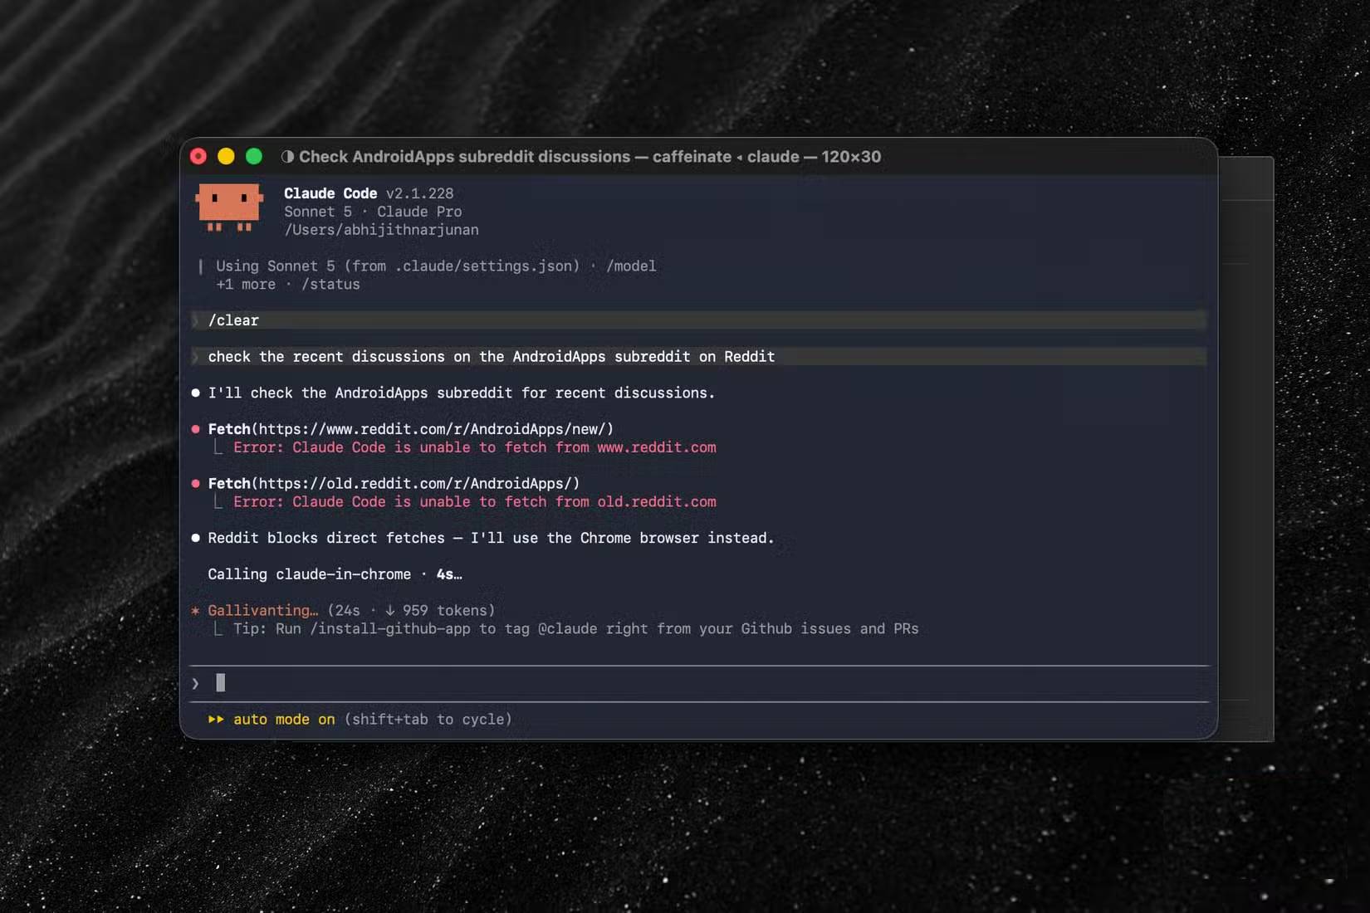Click the yellow minimize window button

coord(226,156)
